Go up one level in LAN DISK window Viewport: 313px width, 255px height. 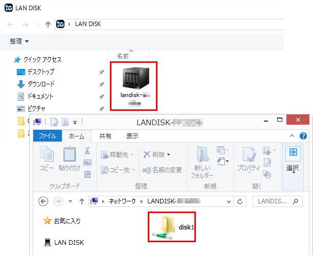click(x=48, y=25)
